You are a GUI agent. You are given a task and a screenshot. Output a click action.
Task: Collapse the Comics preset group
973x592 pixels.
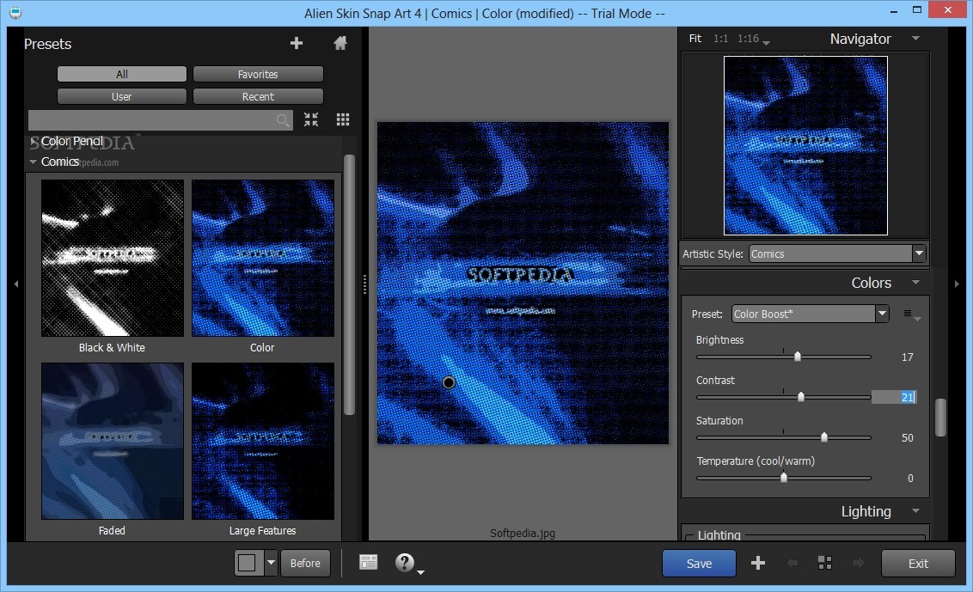coord(33,162)
